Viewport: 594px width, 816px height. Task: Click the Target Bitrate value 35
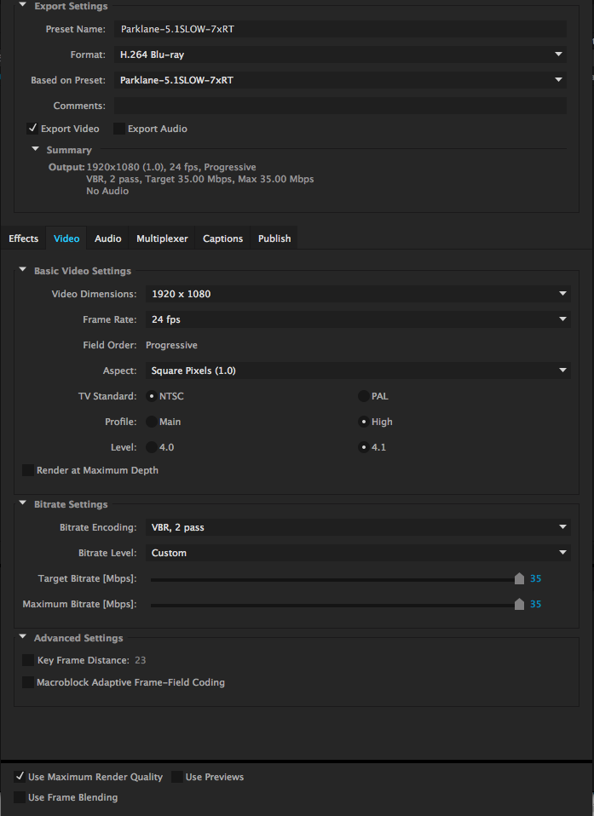pyautogui.click(x=536, y=578)
